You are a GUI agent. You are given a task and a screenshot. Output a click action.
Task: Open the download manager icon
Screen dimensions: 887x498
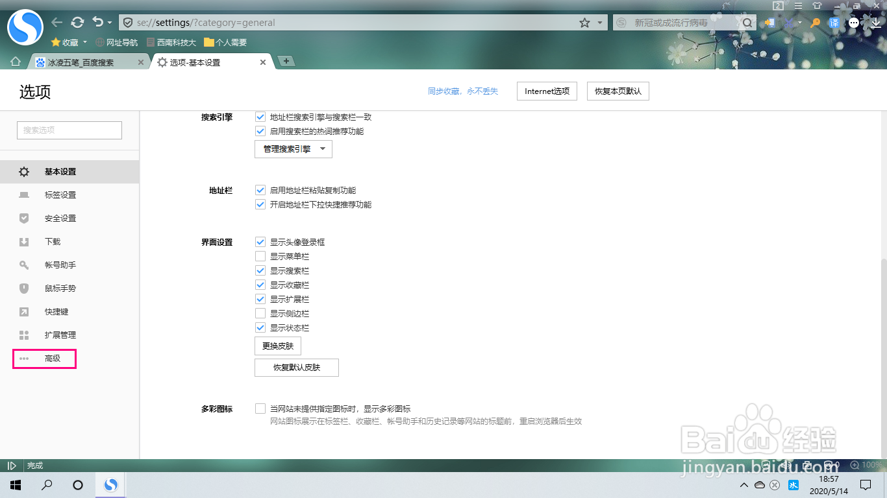875,23
